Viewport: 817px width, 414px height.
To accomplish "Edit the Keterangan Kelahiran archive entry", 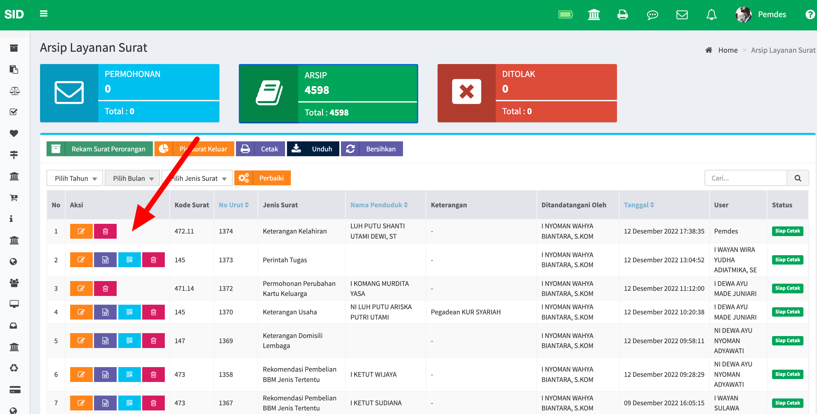I will 81,231.
